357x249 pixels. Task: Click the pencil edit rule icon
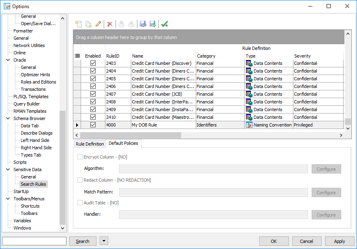pos(98,24)
